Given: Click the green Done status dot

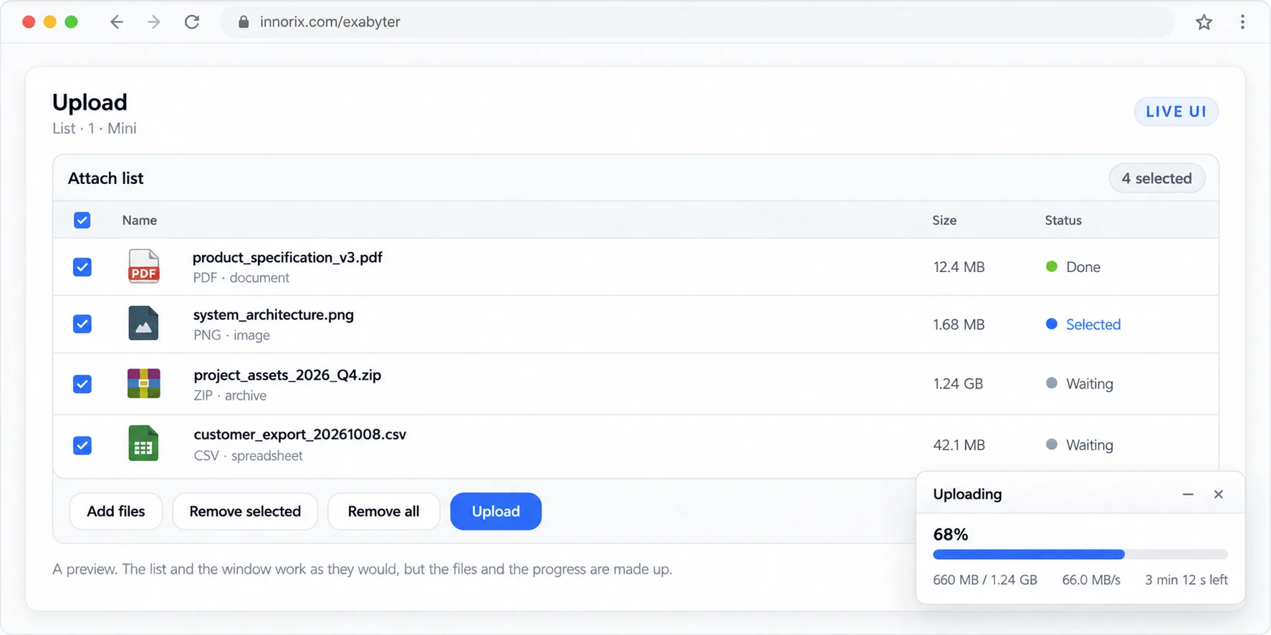Looking at the screenshot, I should tap(1051, 266).
